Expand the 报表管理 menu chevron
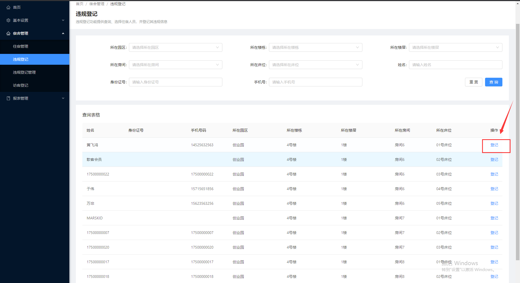This screenshot has width=520, height=283. (x=63, y=98)
